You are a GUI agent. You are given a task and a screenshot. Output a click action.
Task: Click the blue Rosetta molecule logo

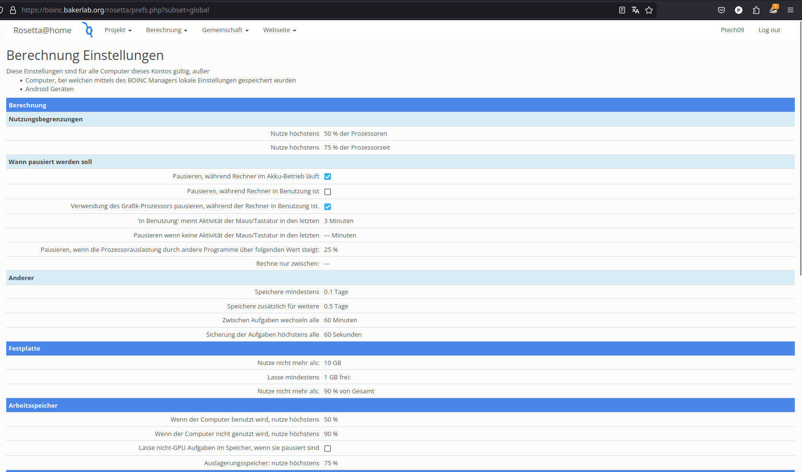(88, 30)
